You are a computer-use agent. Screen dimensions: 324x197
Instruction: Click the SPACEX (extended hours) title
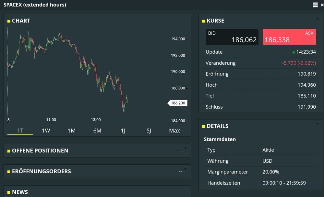pos(35,5)
